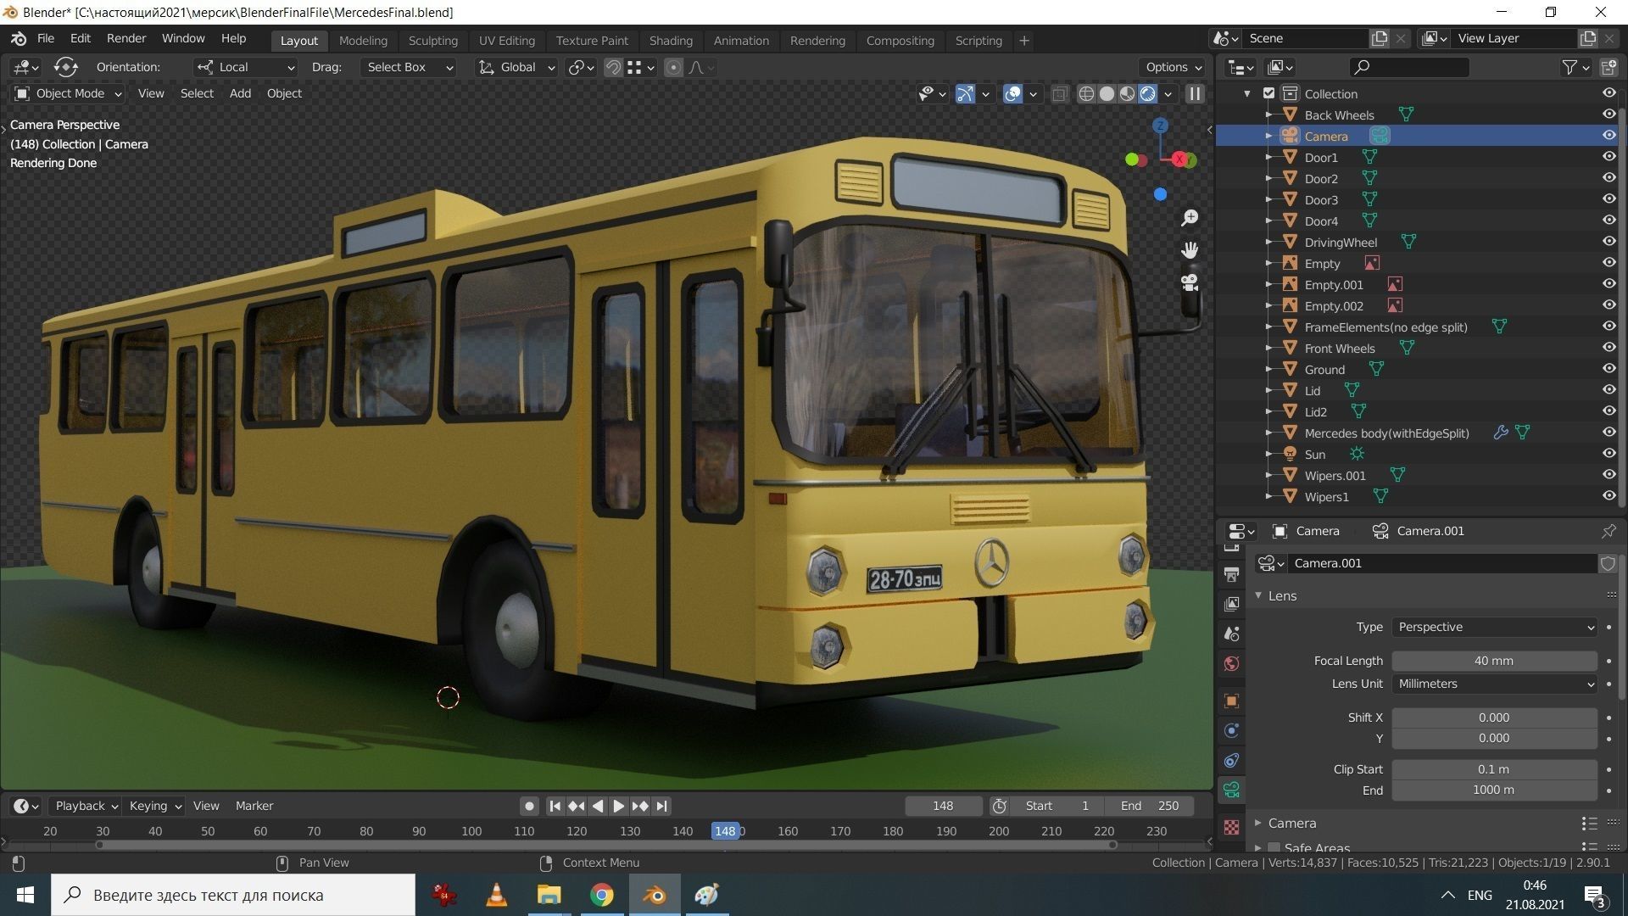This screenshot has width=1628, height=916.
Task: Hide the Sun object in outliner
Action: [x=1608, y=454]
